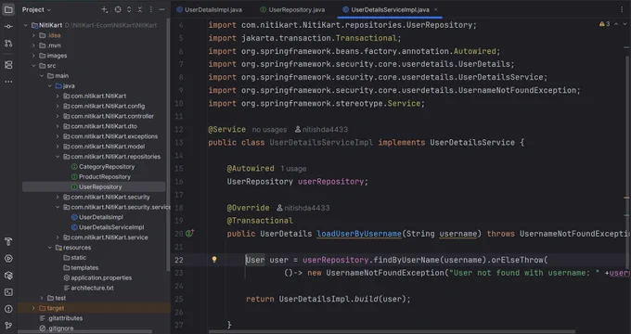Open editor tabs options menu
This screenshot has height=334, width=631.
[622, 9]
